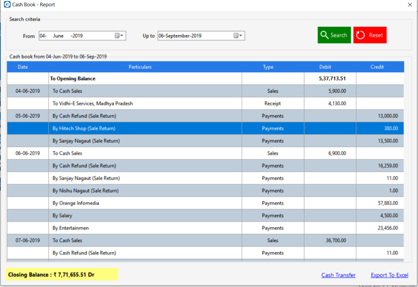Expand the From date dropdown arrow
This screenshot has width=418, height=287.
(x=123, y=36)
